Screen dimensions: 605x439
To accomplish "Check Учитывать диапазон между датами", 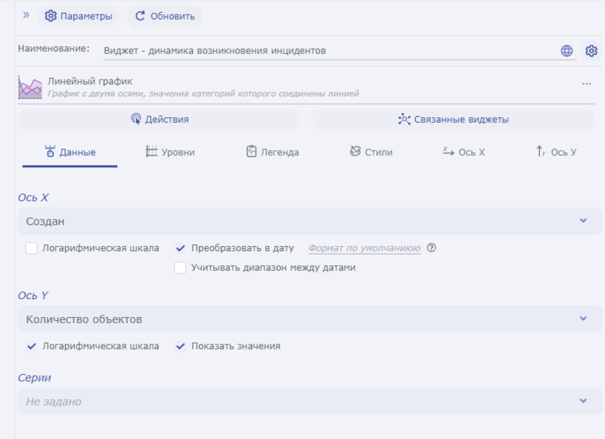I will pyautogui.click(x=180, y=267).
